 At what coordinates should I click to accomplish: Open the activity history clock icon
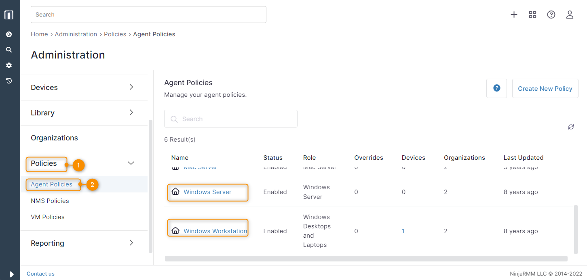9,80
